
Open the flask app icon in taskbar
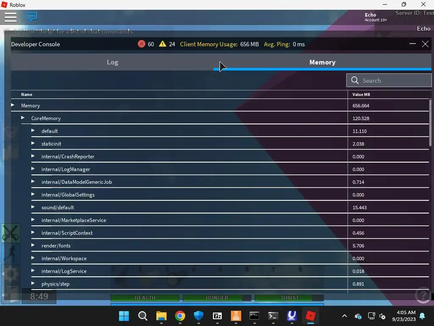click(x=236, y=316)
